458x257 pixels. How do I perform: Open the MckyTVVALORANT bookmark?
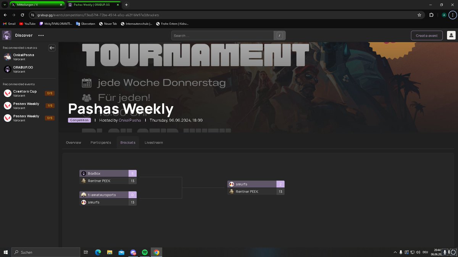(56, 24)
